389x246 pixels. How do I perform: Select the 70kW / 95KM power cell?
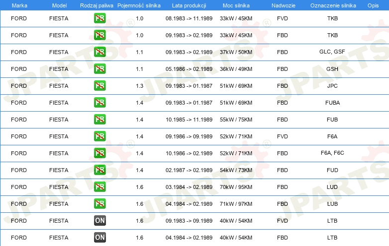click(x=236, y=187)
